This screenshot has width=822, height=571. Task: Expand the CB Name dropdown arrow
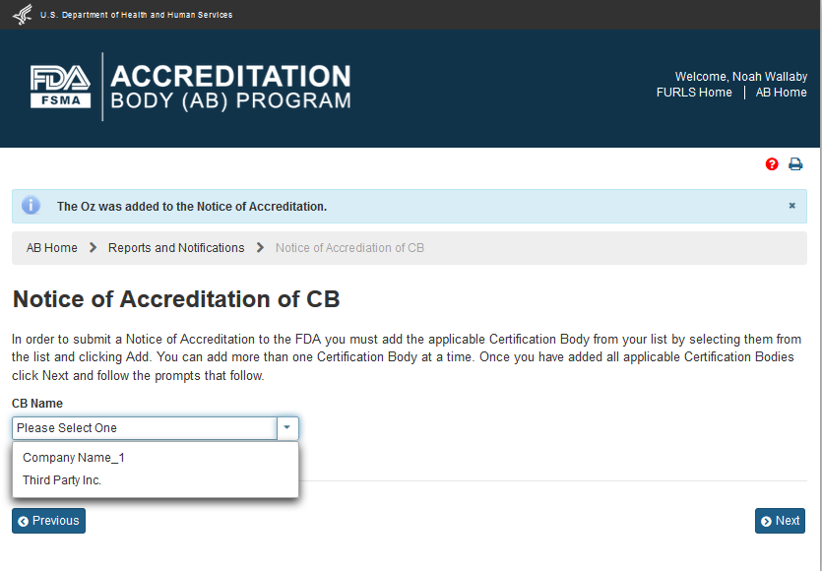pyautogui.click(x=287, y=428)
